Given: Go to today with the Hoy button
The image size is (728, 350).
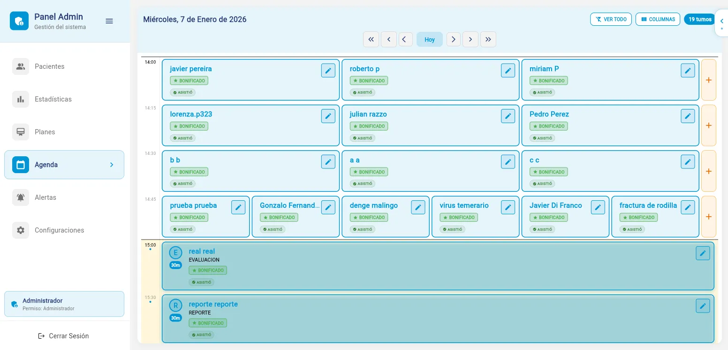Looking at the screenshot, I should click(x=430, y=39).
